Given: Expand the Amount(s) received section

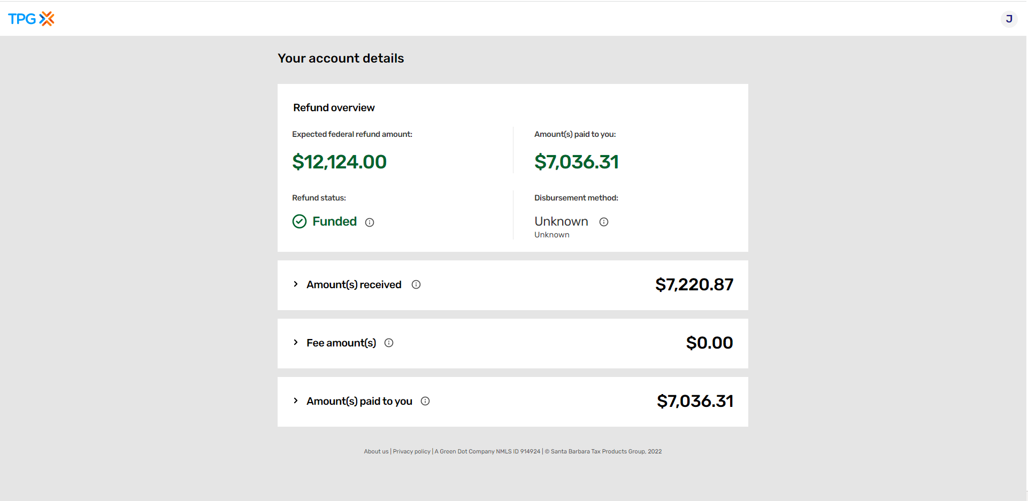Looking at the screenshot, I should 296,284.
